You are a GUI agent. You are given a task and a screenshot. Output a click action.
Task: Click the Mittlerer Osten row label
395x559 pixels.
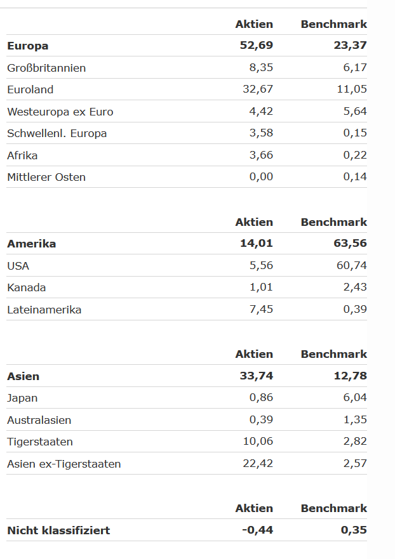pyautogui.click(x=46, y=177)
